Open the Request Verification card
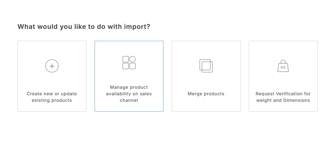Viewport: 327px width, 141px height. point(283,76)
